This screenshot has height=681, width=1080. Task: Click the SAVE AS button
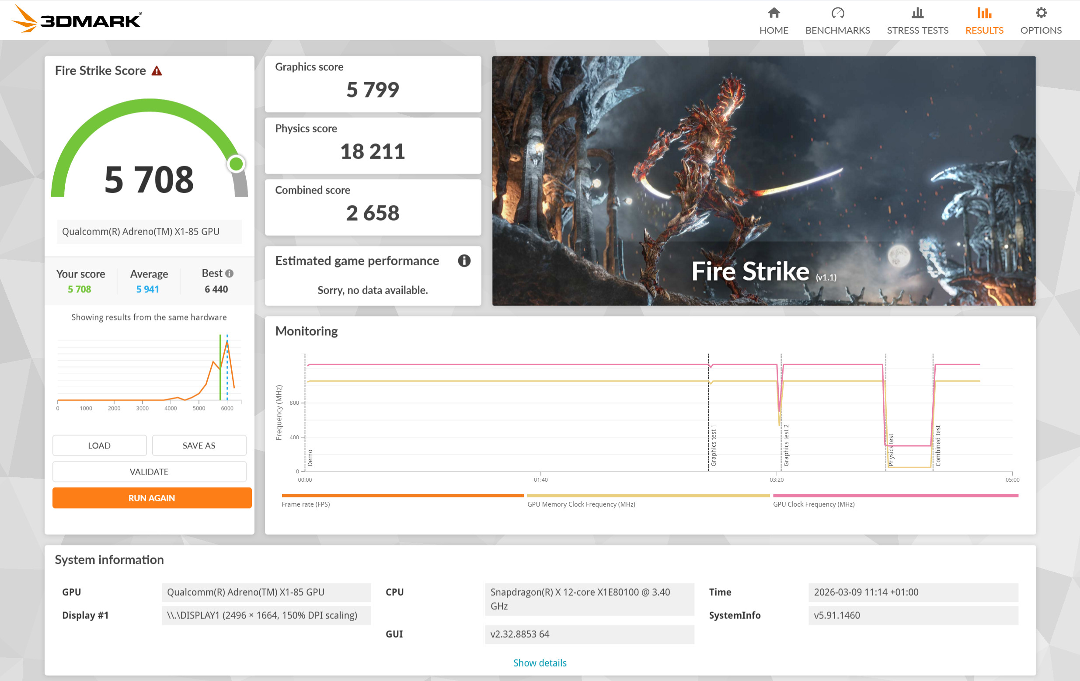pos(199,445)
